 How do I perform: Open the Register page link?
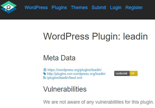point(134,8)
